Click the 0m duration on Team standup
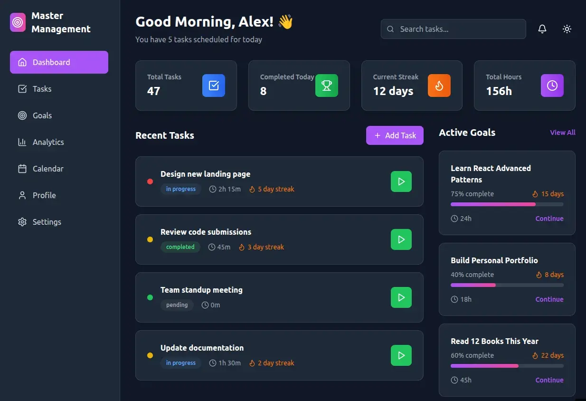Image resolution: width=586 pixels, height=401 pixels. [x=211, y=305]
